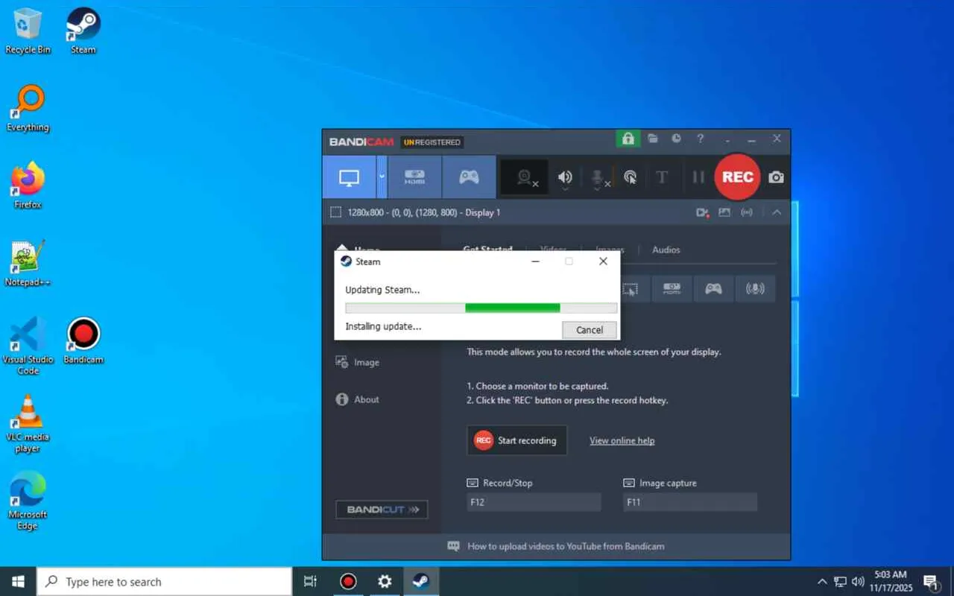Image resolution: width=954 pixels, height=596 pixels.
Task: Toggle mouse cursor click effects
Action: pyautogui.click(x=630, y=177)
